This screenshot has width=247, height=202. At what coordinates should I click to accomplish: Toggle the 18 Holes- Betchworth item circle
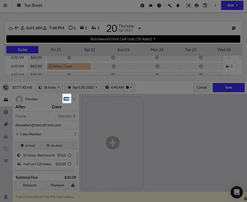coord(69,155)
